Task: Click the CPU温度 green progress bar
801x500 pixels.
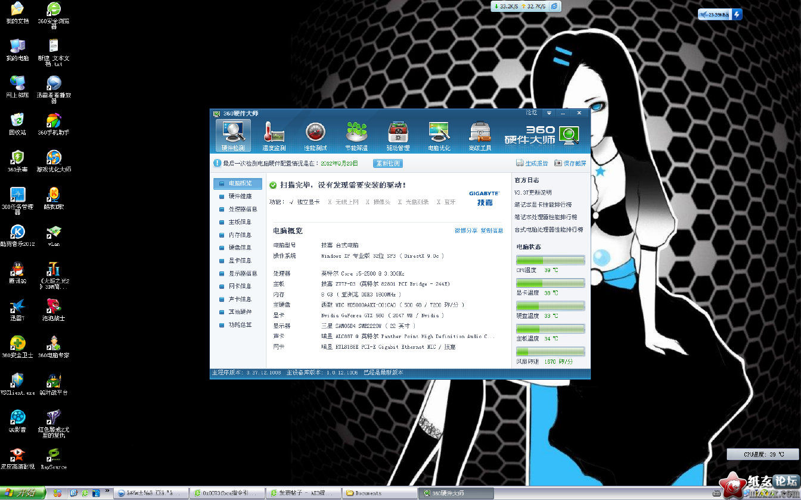Action: pyautogui.click(x=550, y=260)
